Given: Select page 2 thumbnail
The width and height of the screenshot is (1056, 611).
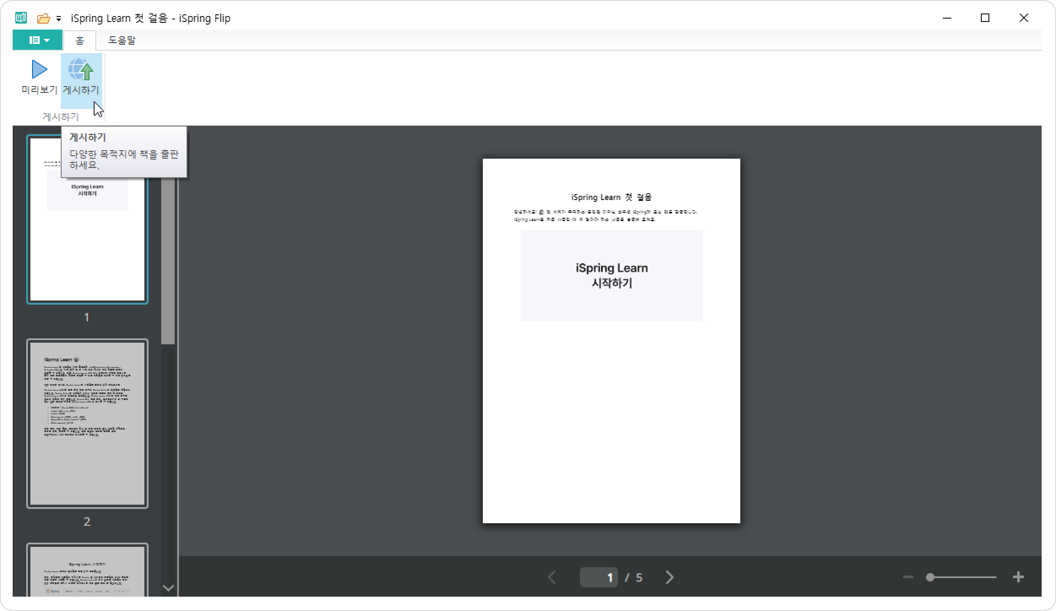Looking at the screenshot, I should 87,423.
